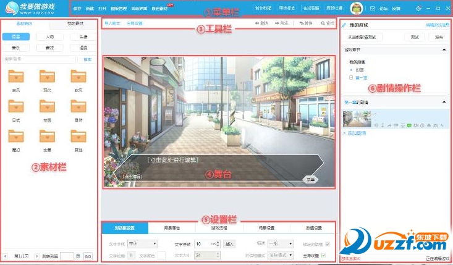The image size is (453, 265).
Task: Click the vertical arrows icon on story row
Action: click(383, 125)
